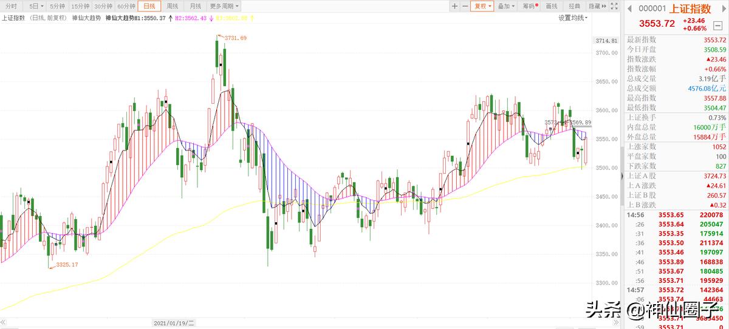
Task: Go to next stock with right arrow
Action: [x=724, y=9]
